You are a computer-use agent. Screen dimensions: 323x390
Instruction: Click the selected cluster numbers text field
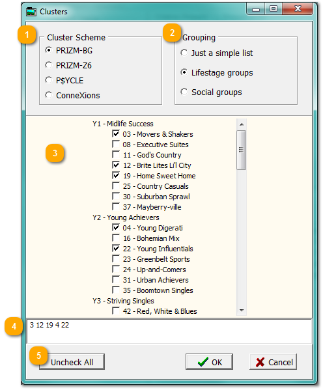(169, 331)
